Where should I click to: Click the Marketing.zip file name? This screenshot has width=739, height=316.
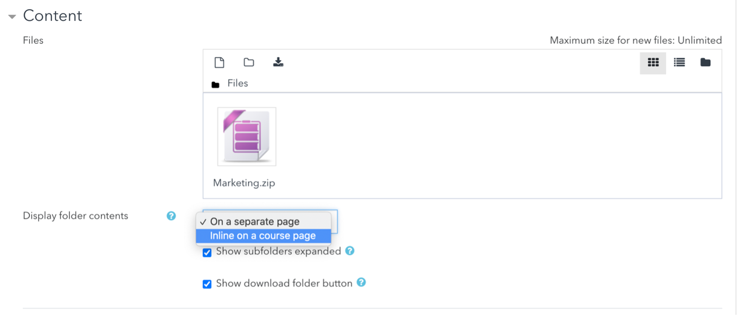click(244, 183)
